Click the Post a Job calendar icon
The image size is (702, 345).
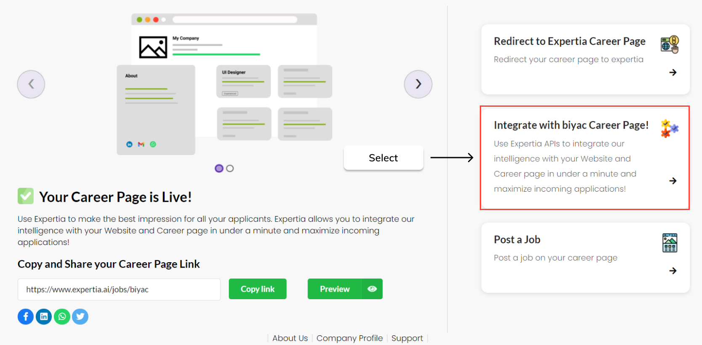(x=670, y=242)
